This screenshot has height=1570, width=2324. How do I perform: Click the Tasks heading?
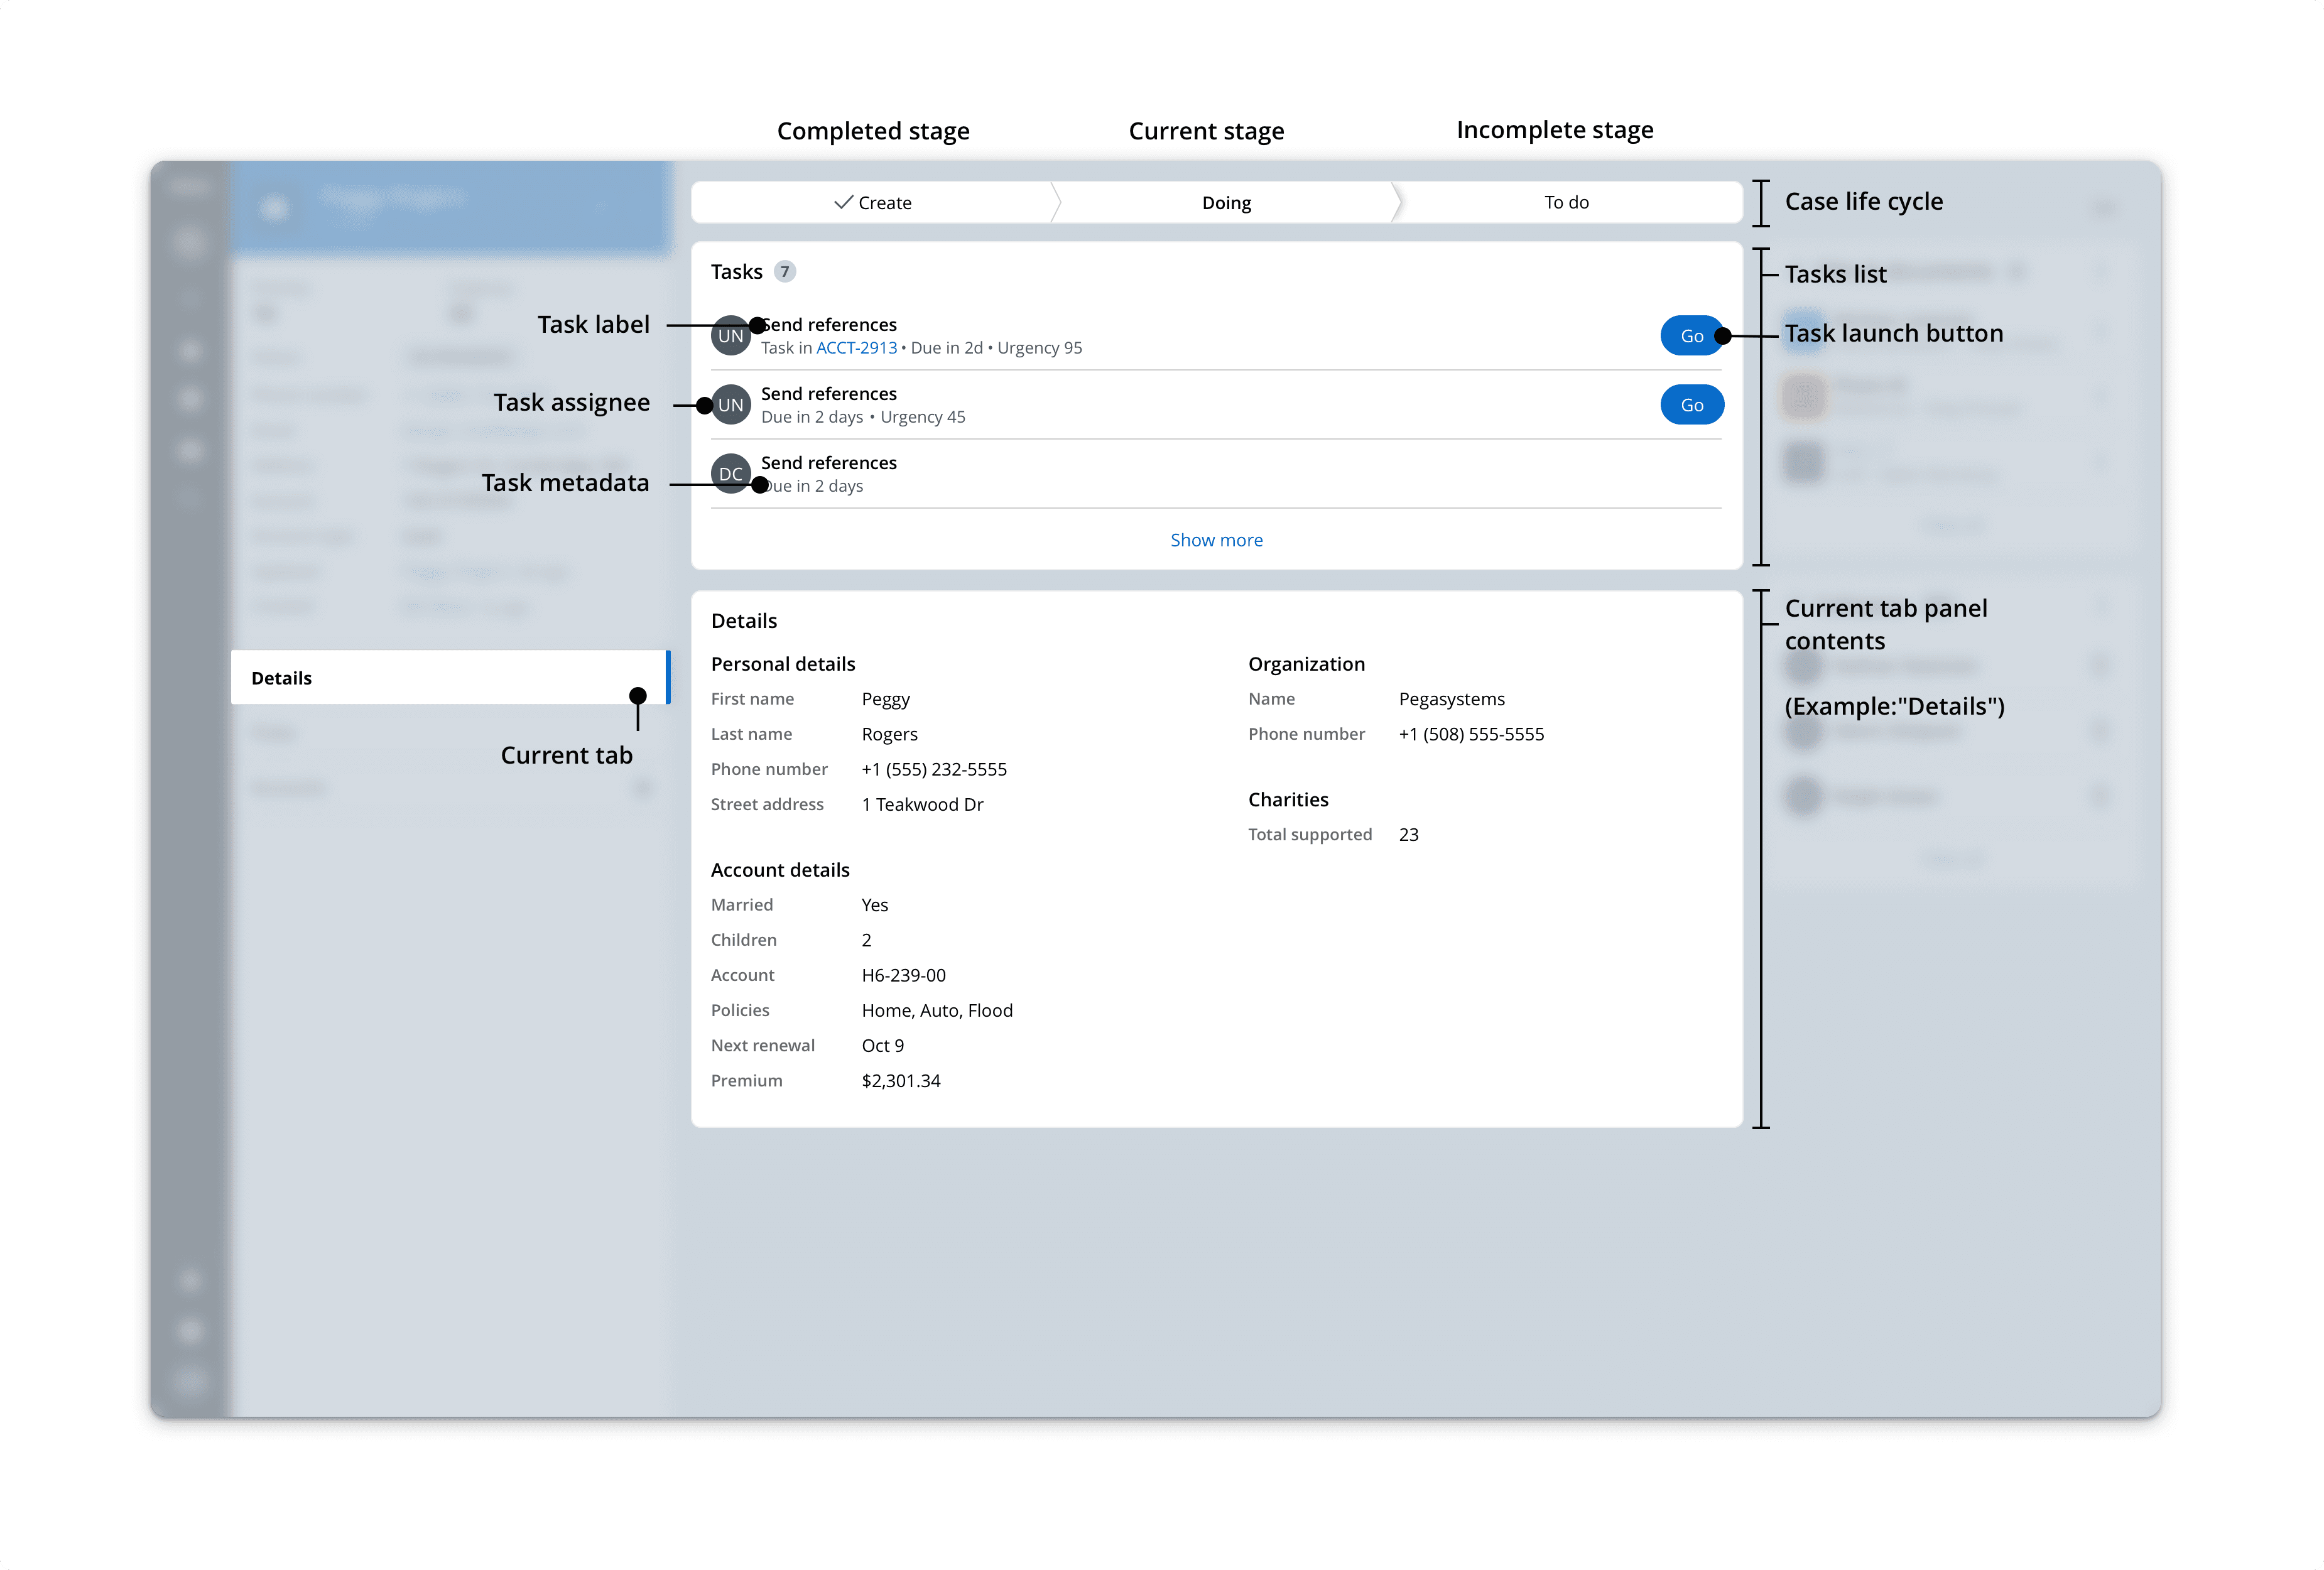tap(736, 272)
